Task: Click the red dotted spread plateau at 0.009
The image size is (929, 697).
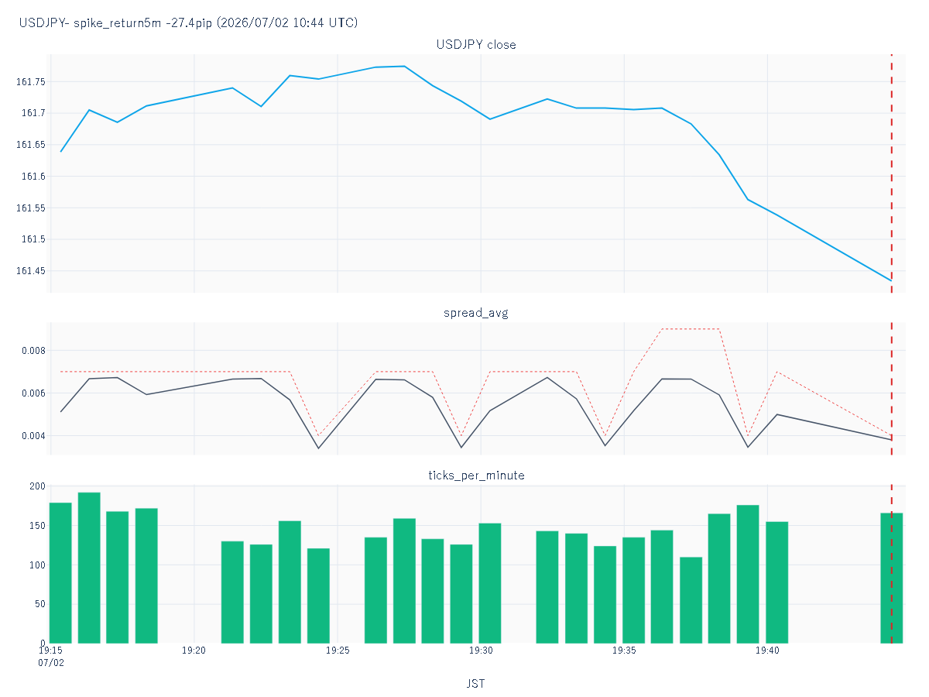Action: [x=691, y=329]
